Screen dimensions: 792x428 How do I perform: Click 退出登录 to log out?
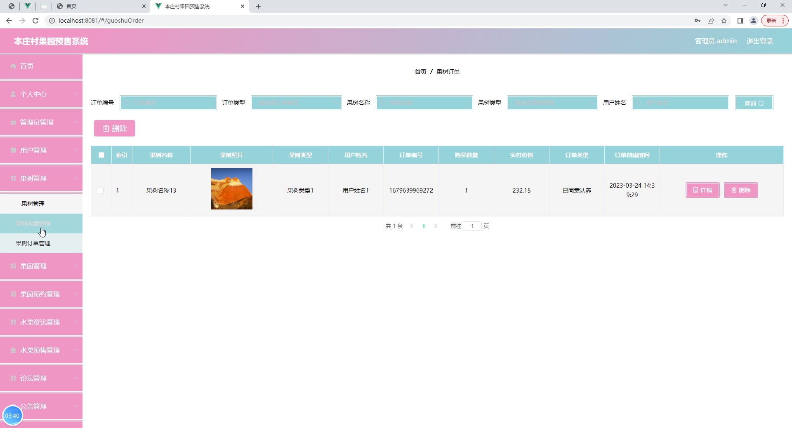(x=759, y=41)
